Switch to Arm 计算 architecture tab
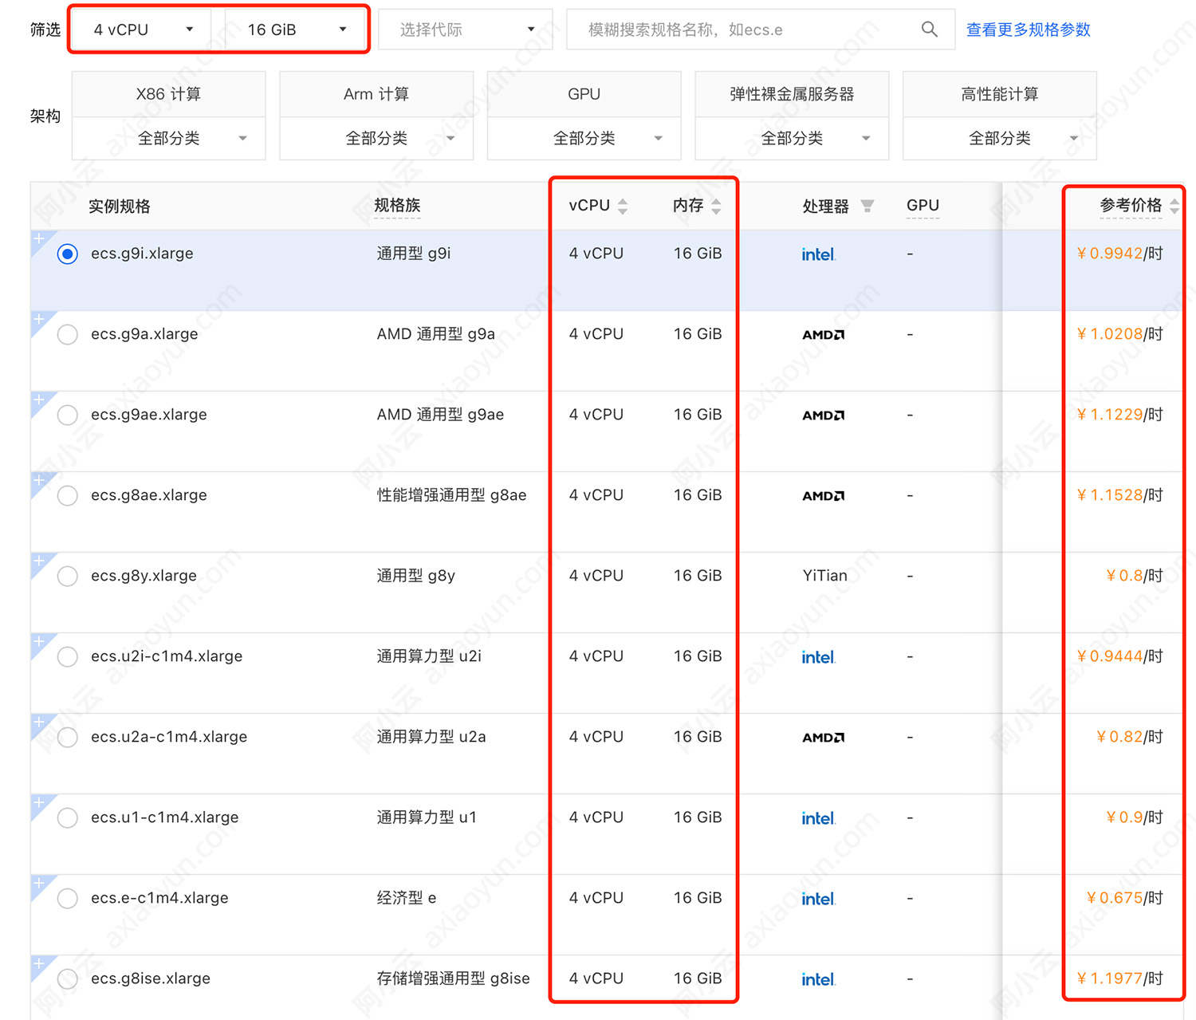 click(x=376, y=94)
